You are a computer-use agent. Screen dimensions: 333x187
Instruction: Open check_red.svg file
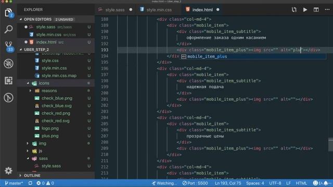(x=56, y=121)
